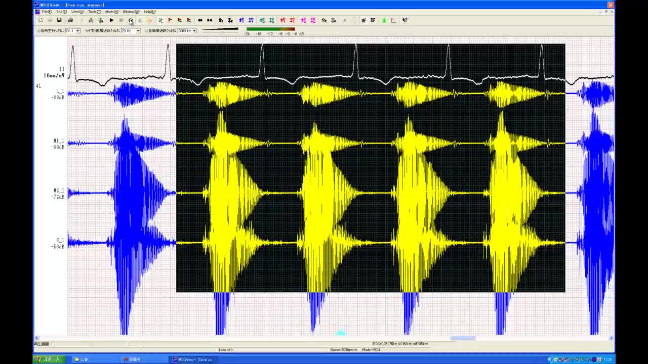Click the MF filter toolbar button
Viewport: 648px width, 364px height.
pyautogui.click(x=363, y=20)
